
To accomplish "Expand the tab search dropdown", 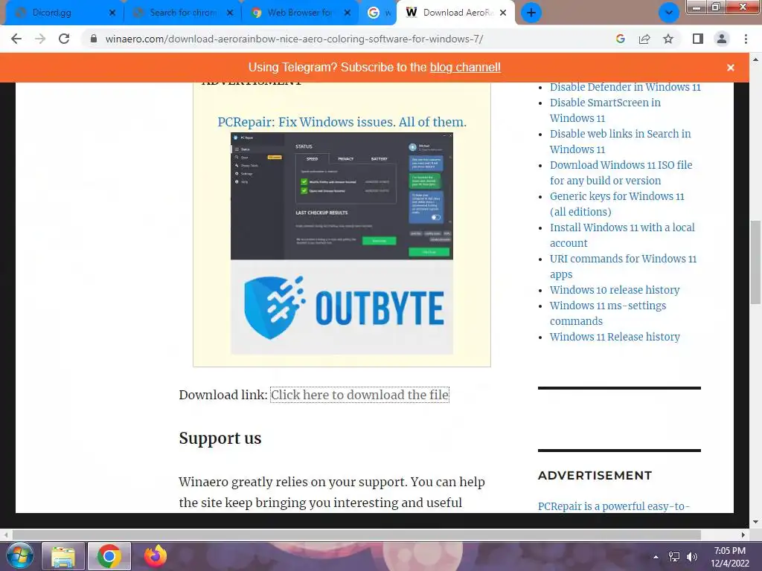I will tap(669, 13).
